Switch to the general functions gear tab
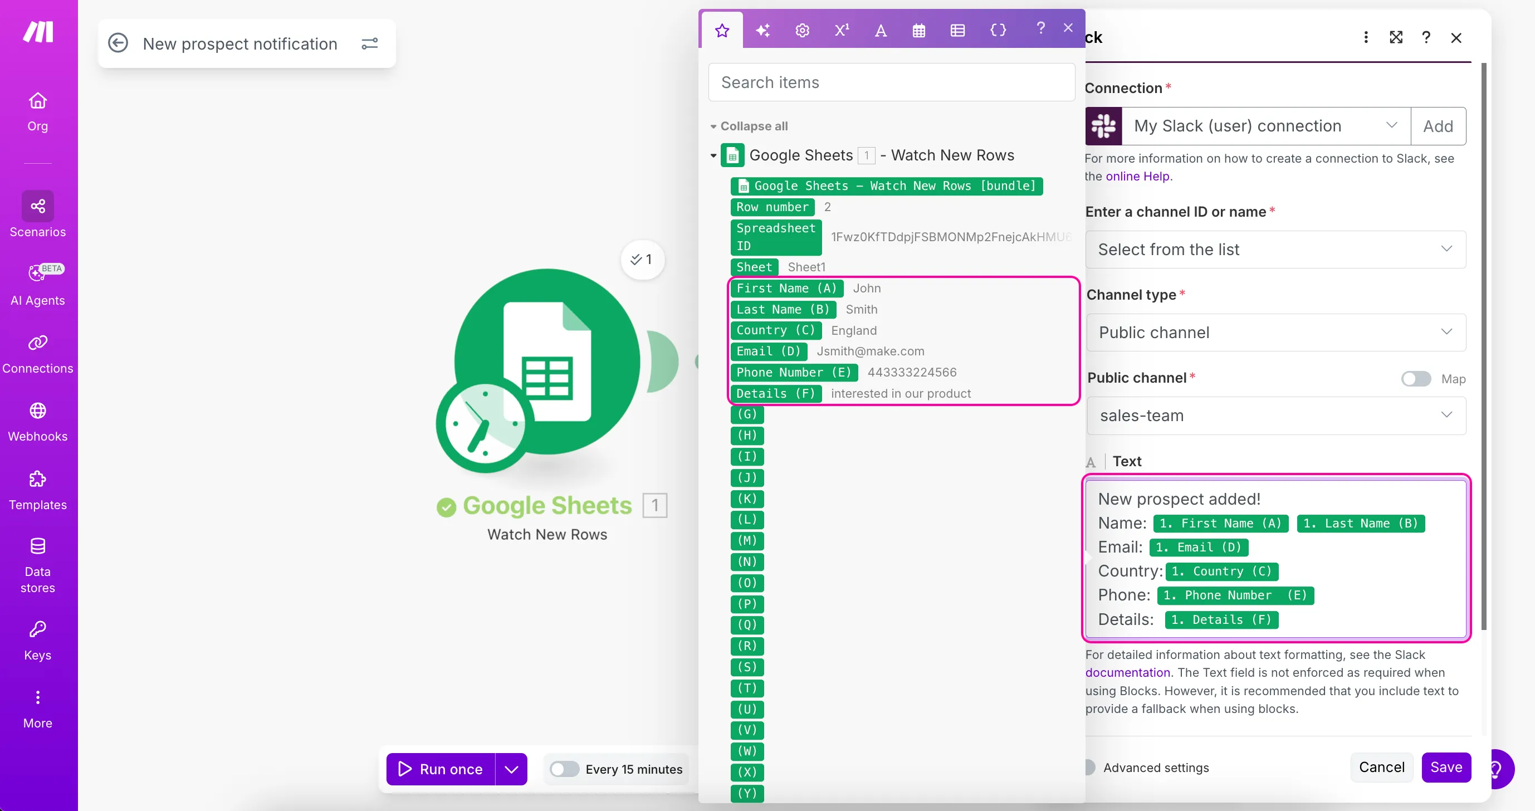Image resolution: width=1535 pixels, height=811 pixels. (x=802, y=31)
